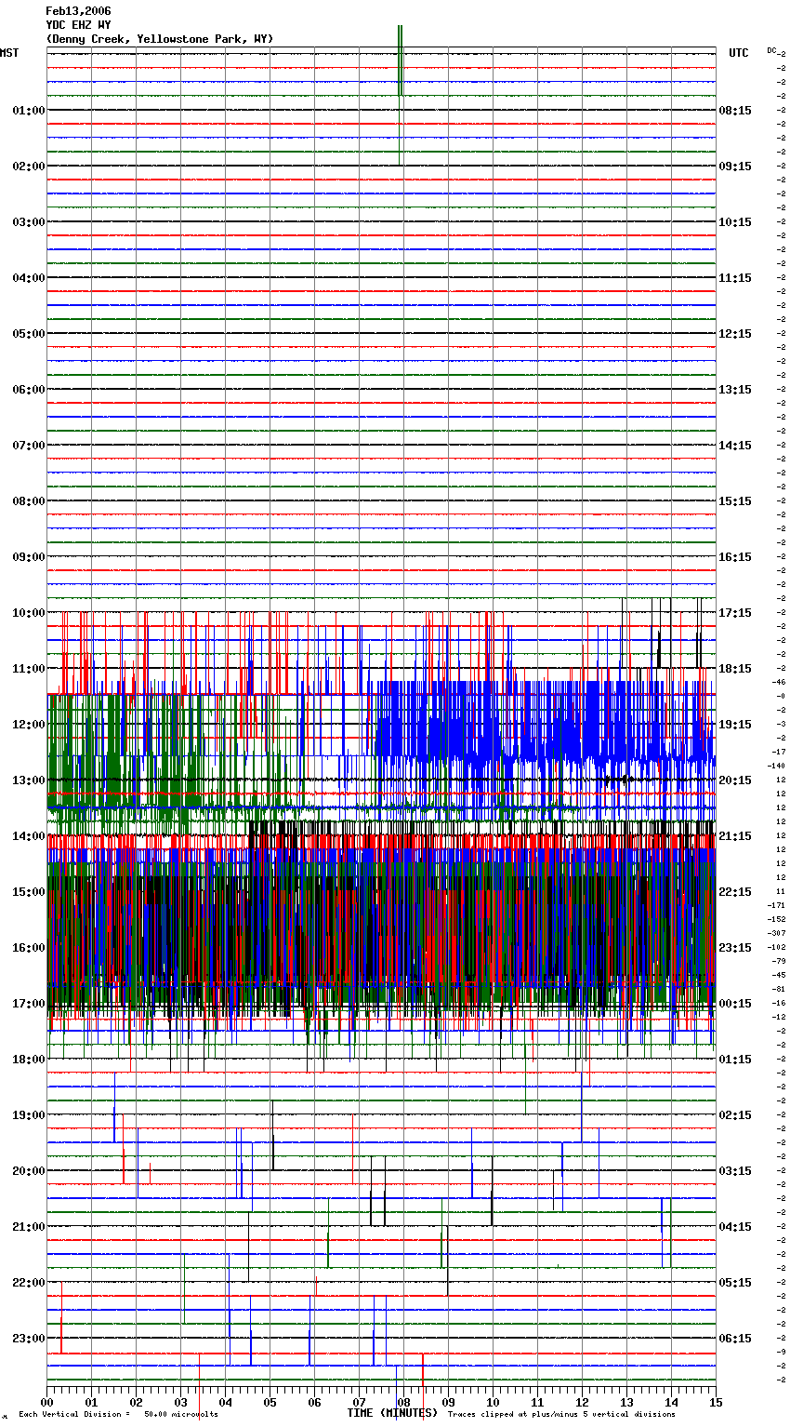Click the minute axis tick label '14'
The height and width of the screenshot is (1427, 790).
click(671, 1402)
